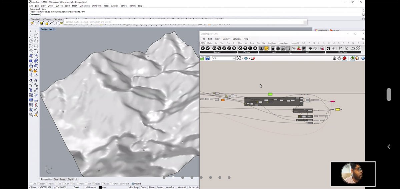Click the Gumball status bar button
Viewport: 400px width, 189px height.
click(182, 187)
